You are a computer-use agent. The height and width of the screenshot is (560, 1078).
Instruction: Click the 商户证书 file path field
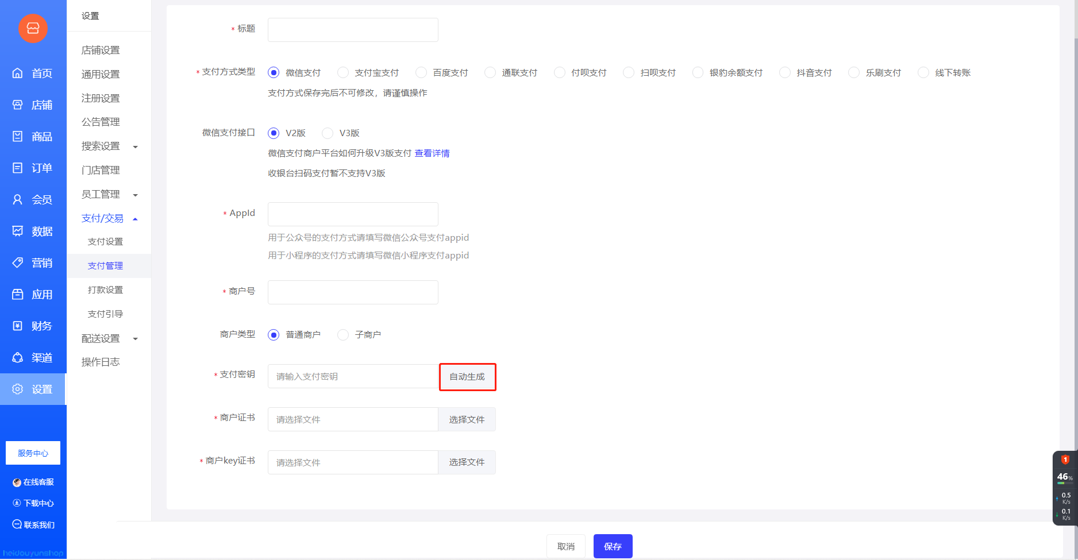point(353,420)
